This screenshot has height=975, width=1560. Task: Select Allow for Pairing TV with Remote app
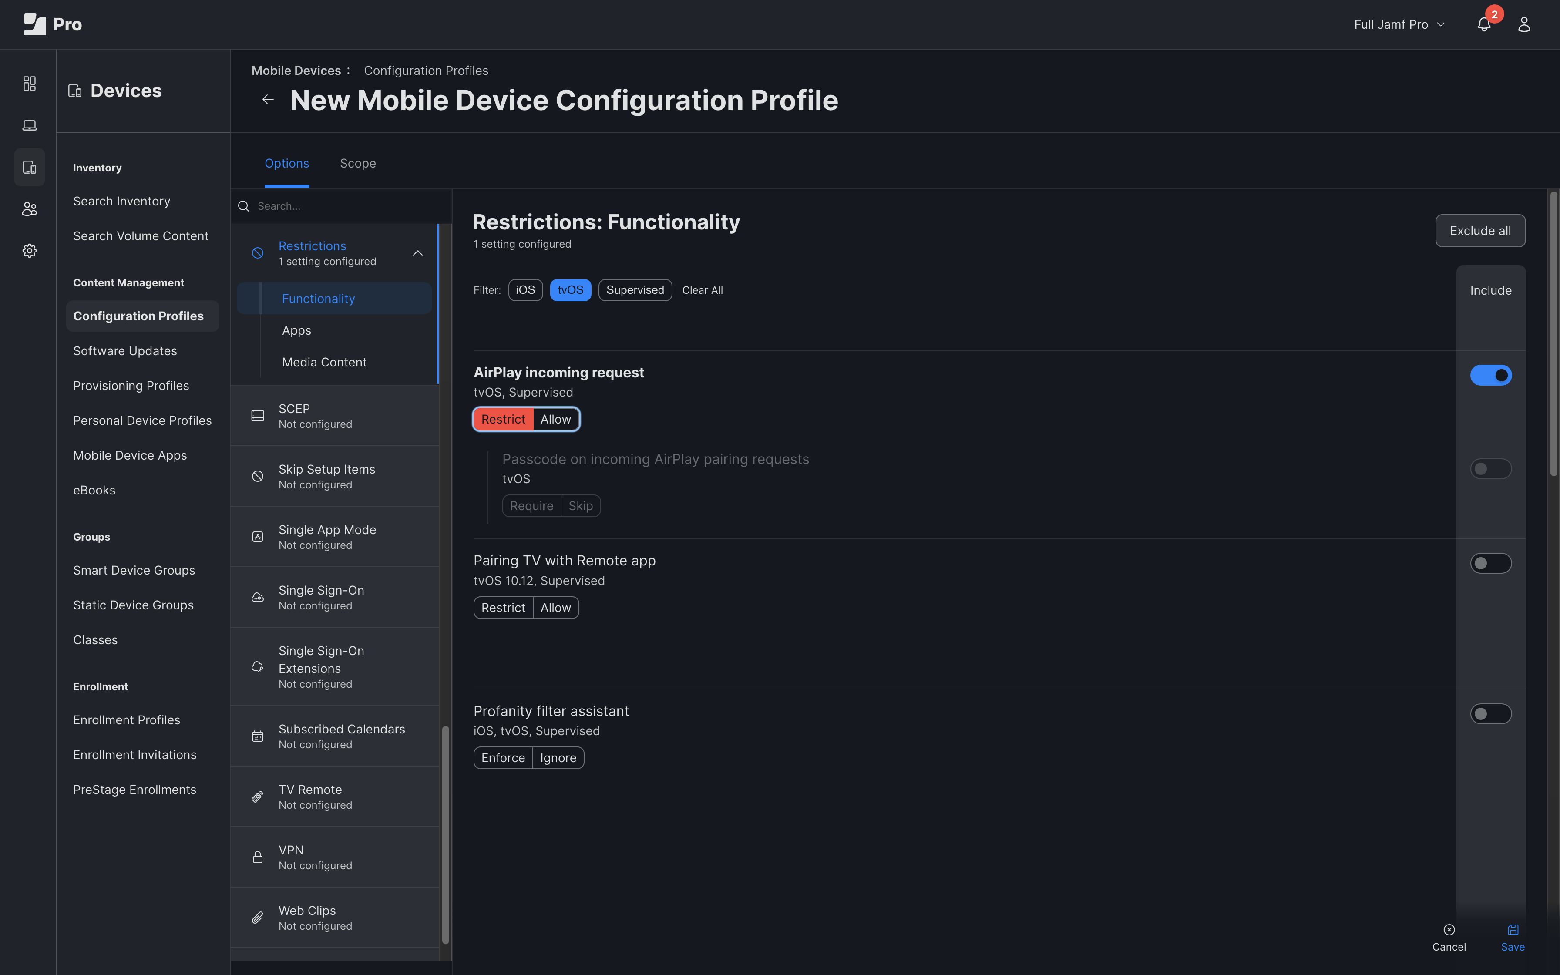556,608
